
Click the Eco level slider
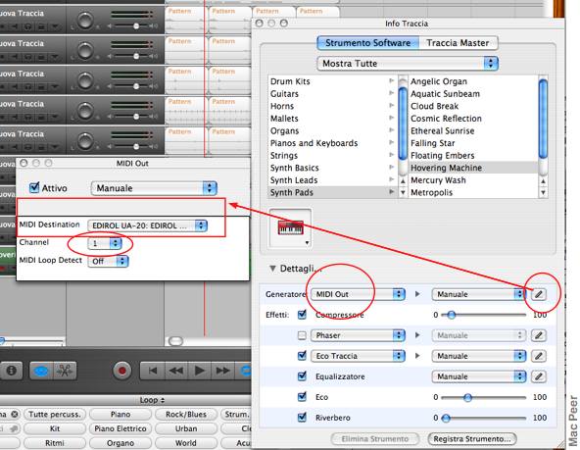(x=483, y=397)
